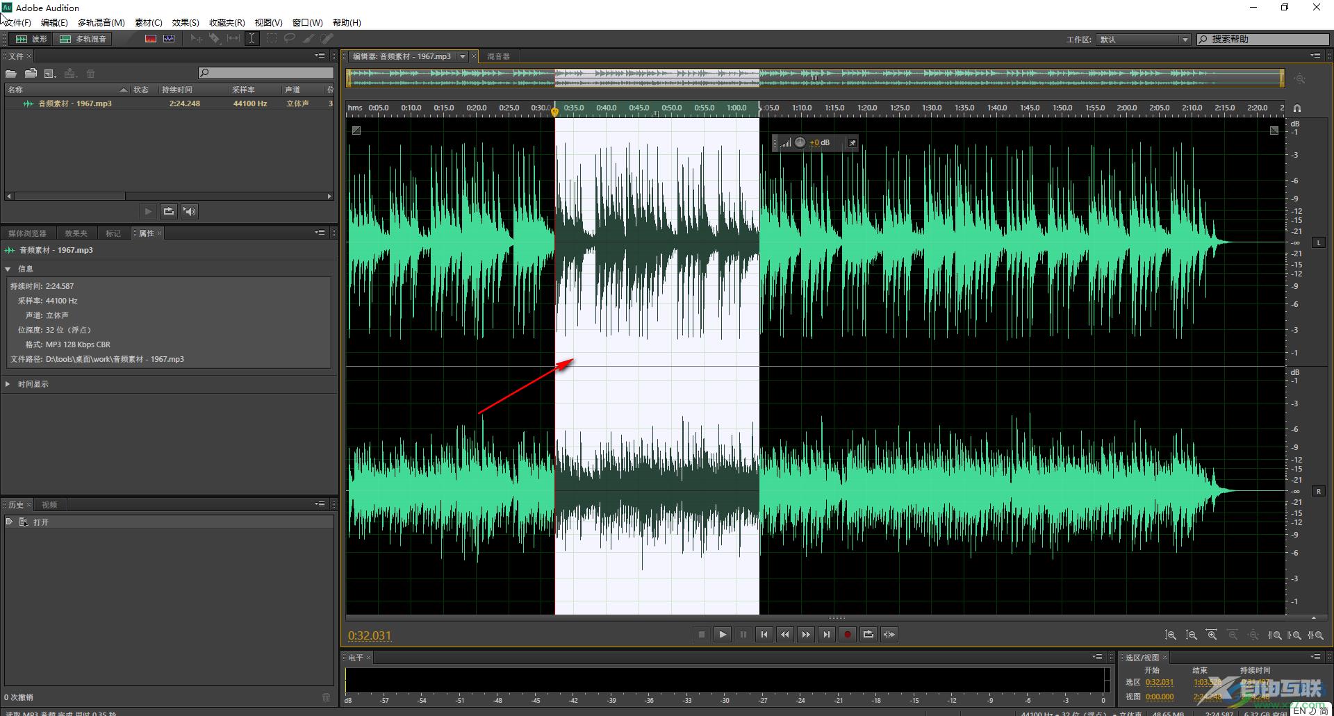Click the Pause transport button
The width and height of the screenshot is (1334, 716).
click(743, 635)
